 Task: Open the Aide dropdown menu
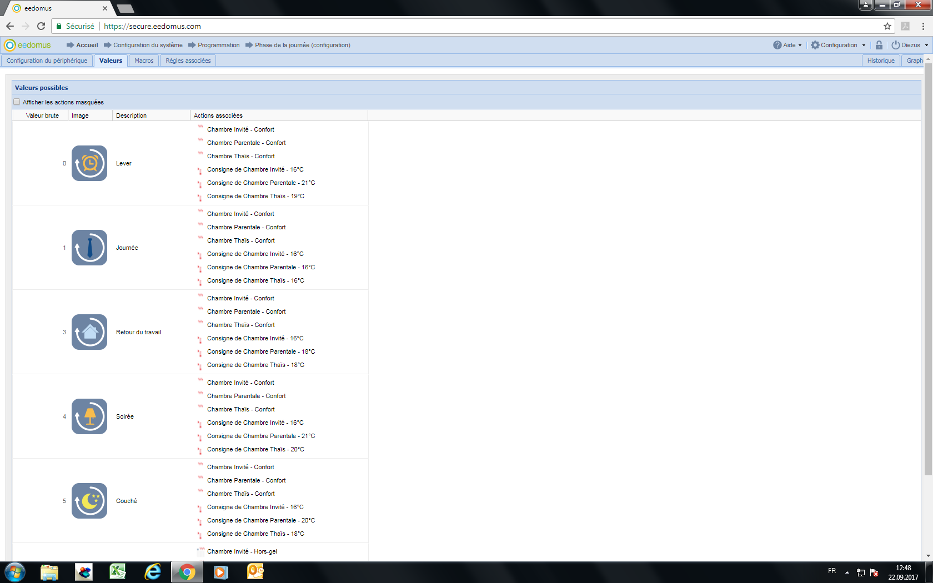point(787,45)
